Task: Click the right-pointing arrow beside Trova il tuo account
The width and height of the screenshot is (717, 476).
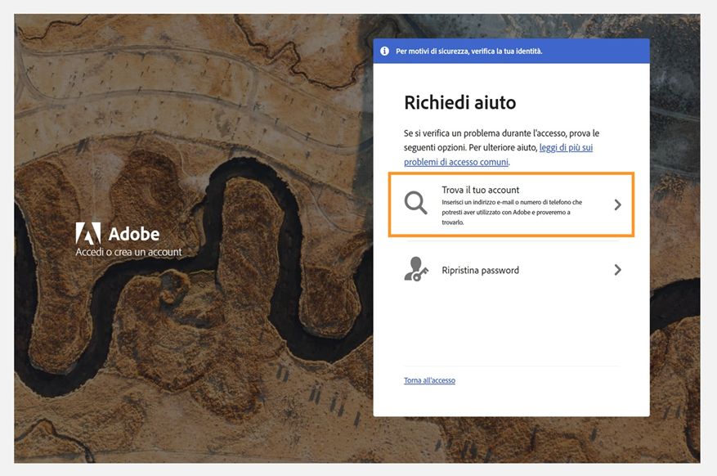Action: (619, 204)
